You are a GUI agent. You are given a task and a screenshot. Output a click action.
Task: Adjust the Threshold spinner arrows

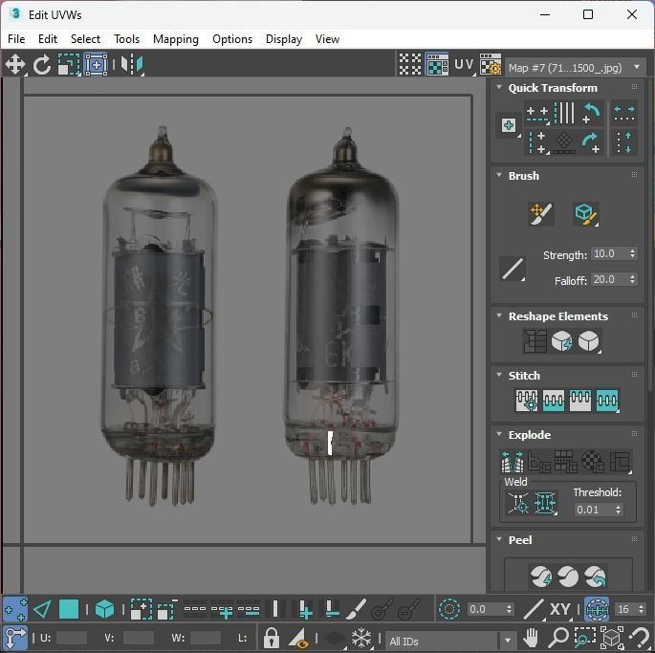(x=619, y=510)
